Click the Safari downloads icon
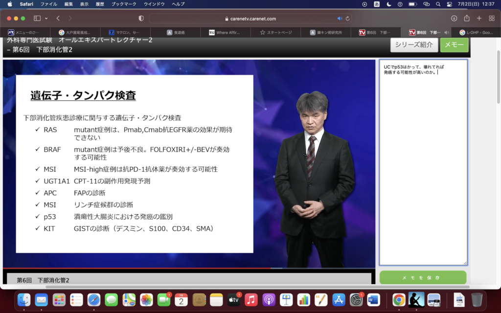 pos(454,18)
